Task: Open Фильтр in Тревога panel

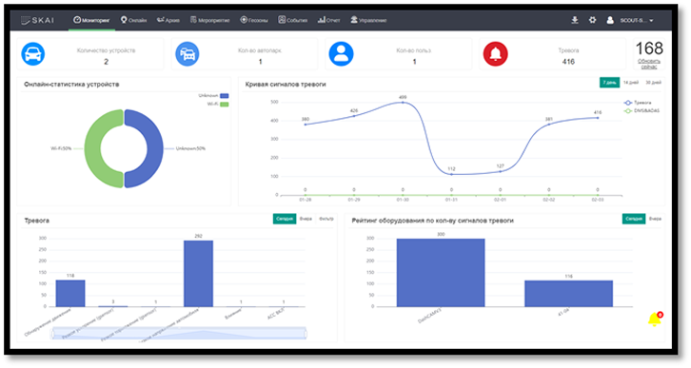Action: [326, 219]
